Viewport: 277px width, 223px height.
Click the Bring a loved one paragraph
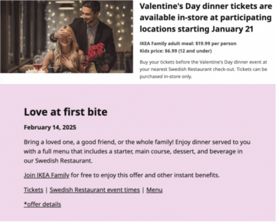137,151
